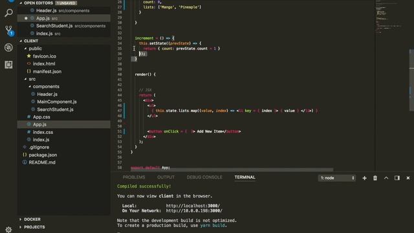Image resolution: width=414 pixels, height=233 pixels.
Task: Open the http://localhost:3000/ link
Action: 193,206
